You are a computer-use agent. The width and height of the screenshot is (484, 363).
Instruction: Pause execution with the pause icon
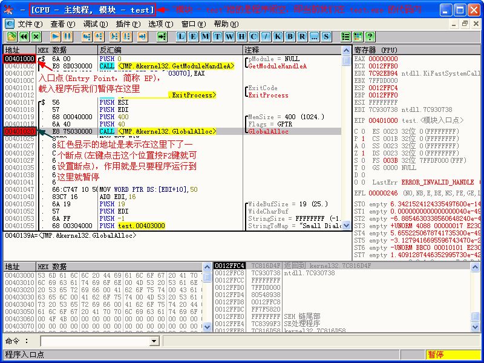[x=68, y=37]
